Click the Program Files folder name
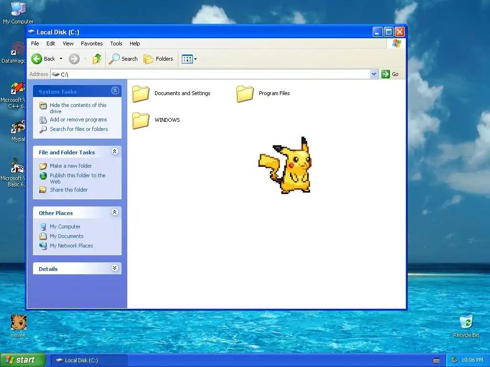490x367 pixels. pyautogui.click(x=274, y=93)
